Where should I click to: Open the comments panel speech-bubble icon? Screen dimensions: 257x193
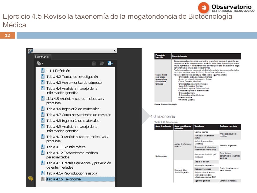(31, 179)
